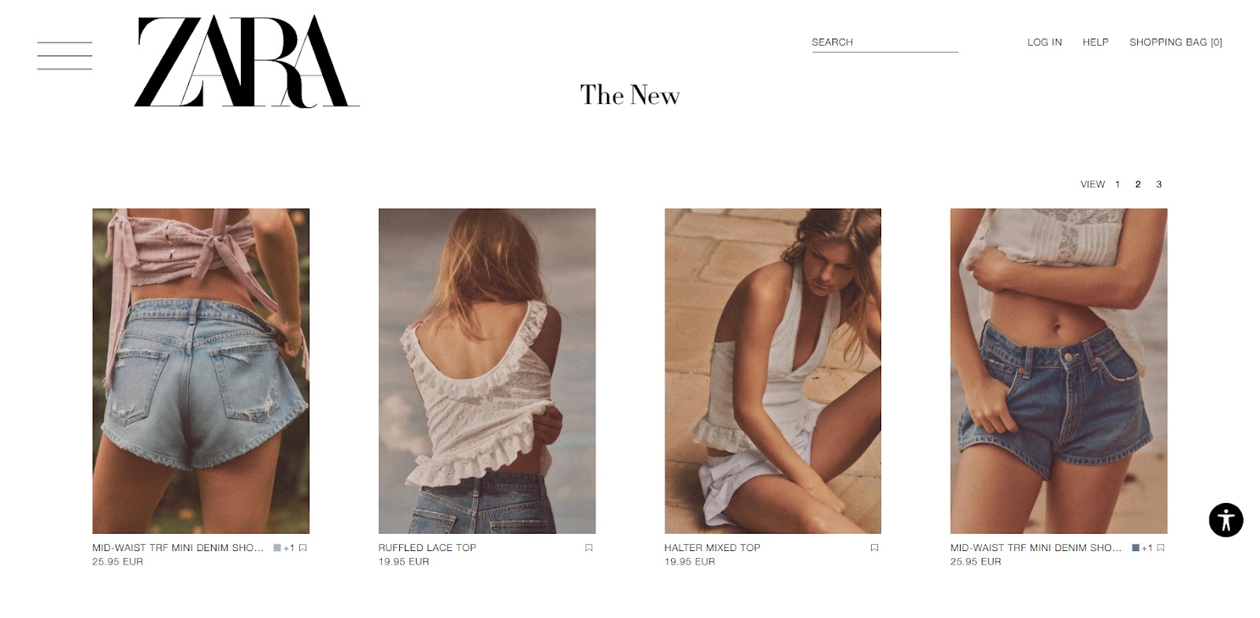Expand +1 colors on light denim shorts

(x=289, y=548)
